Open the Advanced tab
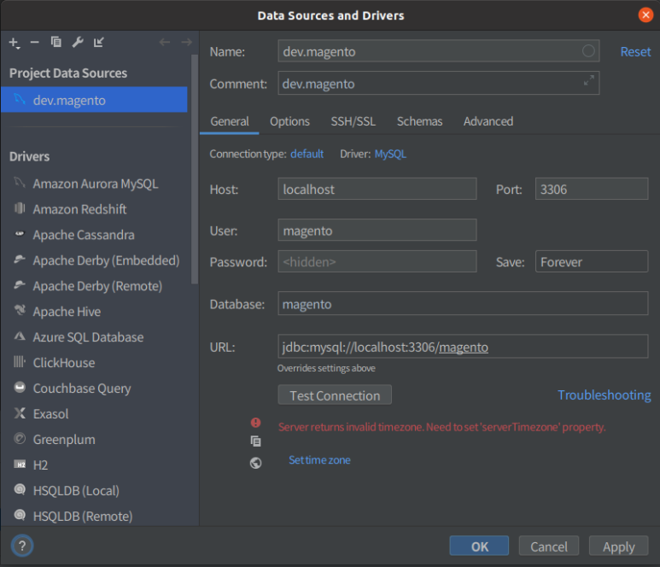Screen dimensions: 660x567 (488, 121)
